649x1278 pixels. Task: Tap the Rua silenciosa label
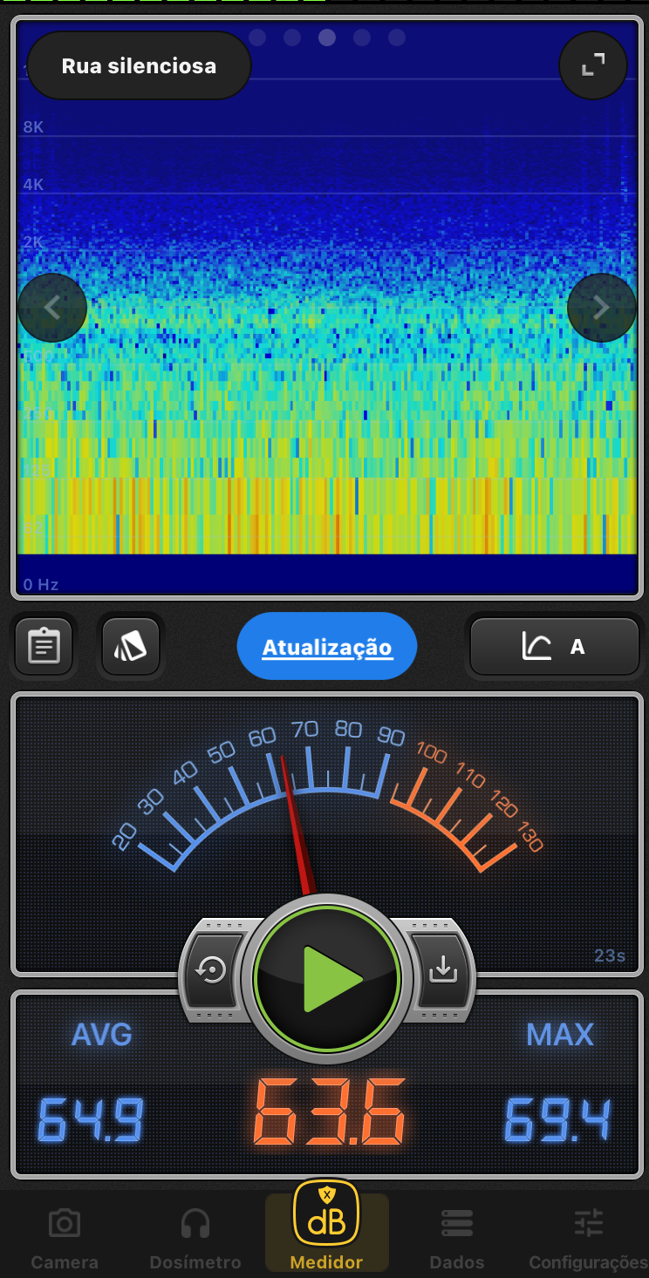click(139, 66)
